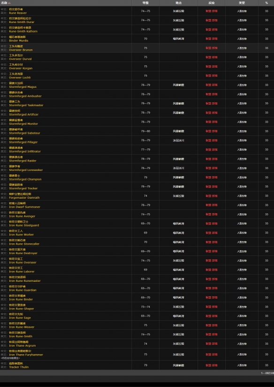274x387 pixels.
Task: Sort the table by the % column
Action: [x=266, y=3]
